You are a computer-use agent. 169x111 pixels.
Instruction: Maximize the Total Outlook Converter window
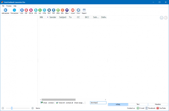click(x=160, y=2)
